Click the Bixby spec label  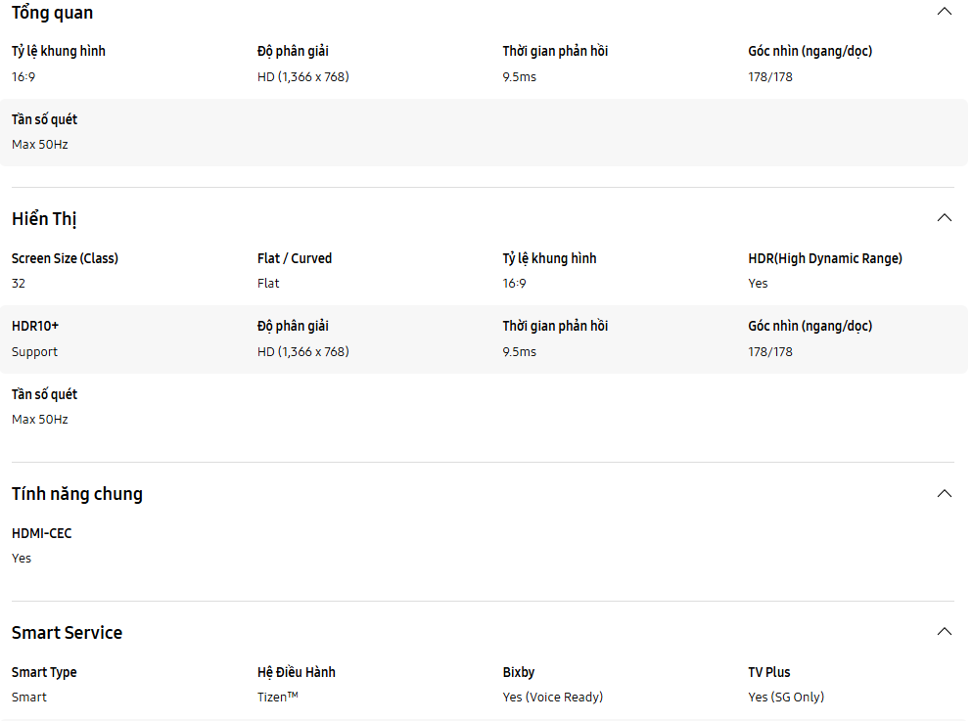(x=519, y=672)
